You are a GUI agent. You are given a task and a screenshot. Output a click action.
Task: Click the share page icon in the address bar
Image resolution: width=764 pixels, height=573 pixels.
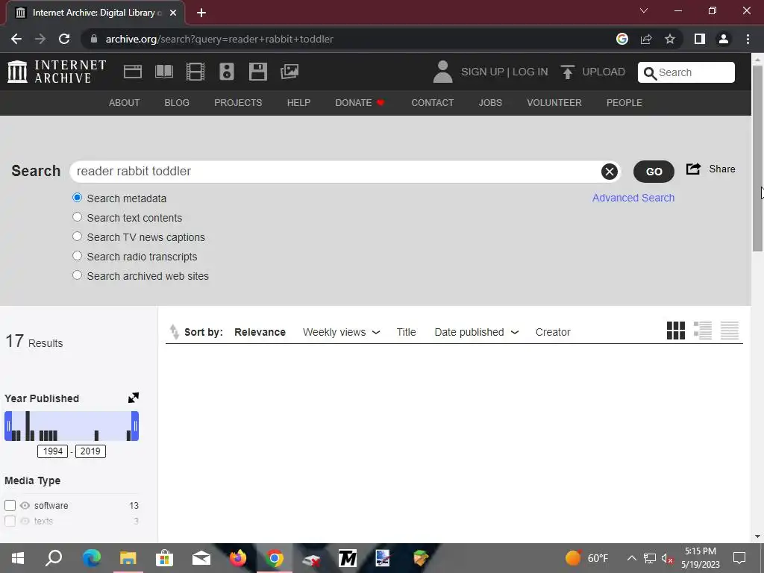646,39
